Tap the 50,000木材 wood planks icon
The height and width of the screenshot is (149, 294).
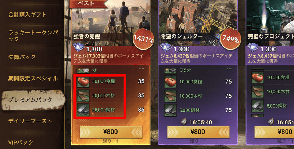83,96
